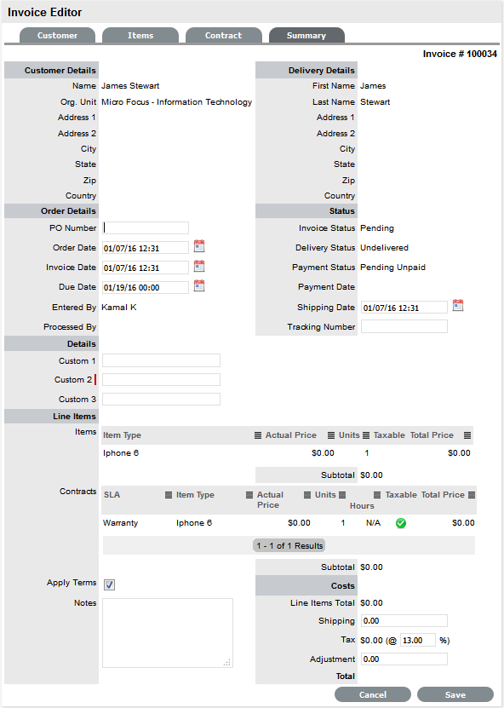Click the PO Number input field
This screenshot has width=504, height=708.
point(145,227)
